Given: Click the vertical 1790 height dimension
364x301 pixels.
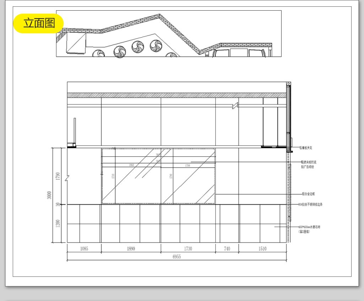Looking at the screenshot, I should [x=58, y=176].
